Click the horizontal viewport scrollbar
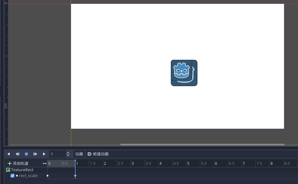The width and height of the screenshot is (298, 184). pyautogui.click(x=202, y=145)
